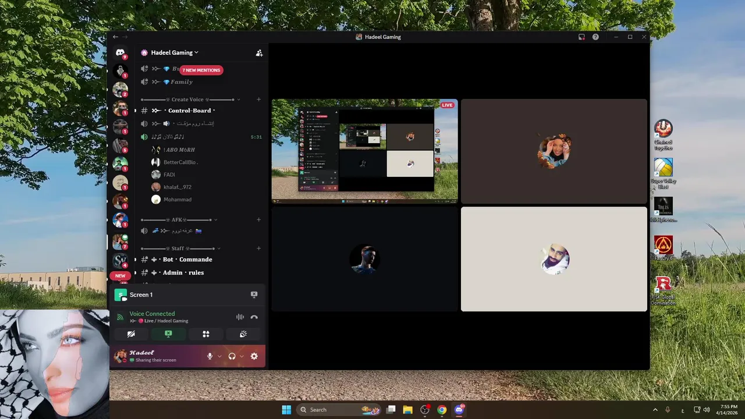Click the Live / Hadeel Gaming channel link
The image size is (745, 419).
click(x=159, y=321)
